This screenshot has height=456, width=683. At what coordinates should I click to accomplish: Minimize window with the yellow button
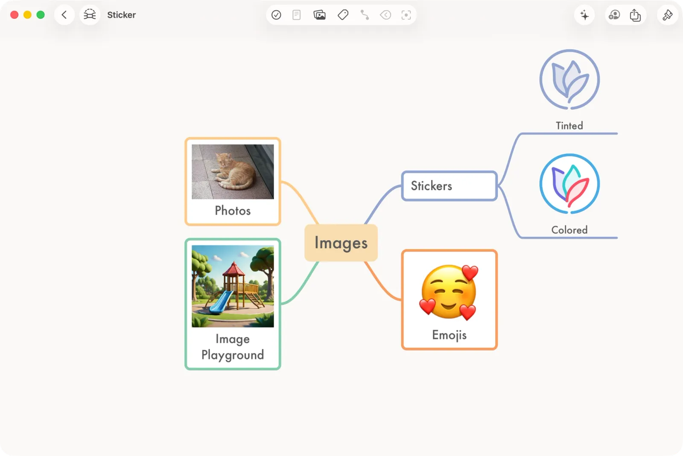(x=27, y=15)
